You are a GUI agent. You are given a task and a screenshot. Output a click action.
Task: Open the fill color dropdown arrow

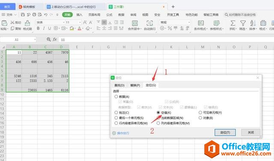click(x=75, y=28)
